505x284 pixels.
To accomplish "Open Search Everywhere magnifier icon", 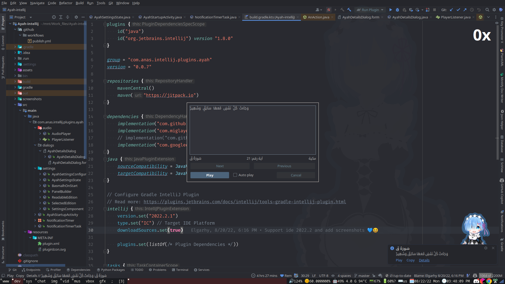I will tap(487, 10).
